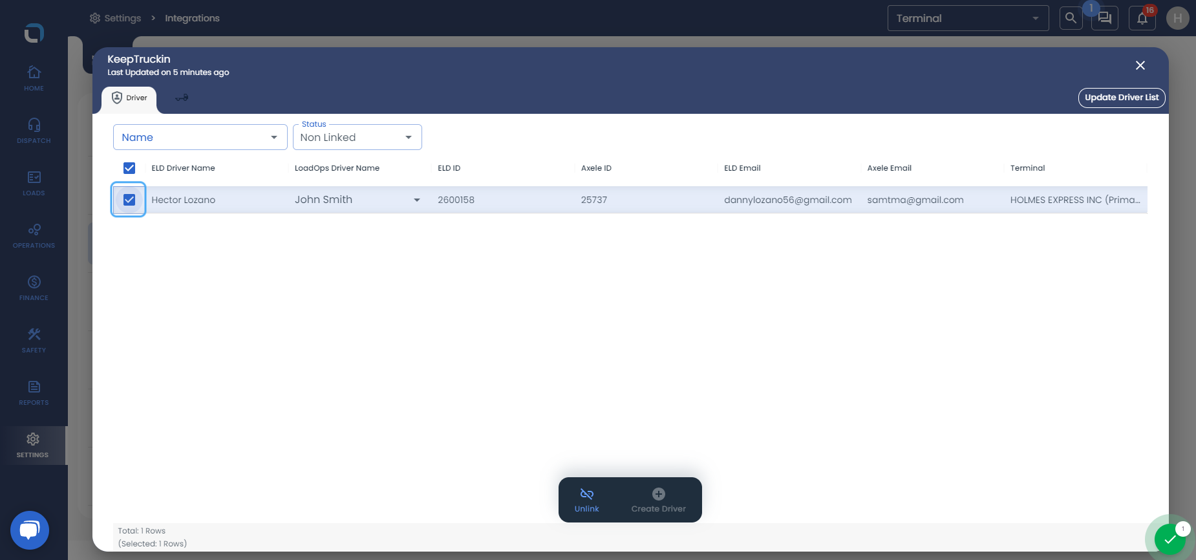Close the KeepTruckin dialog
This screenshot has width=1196, height=560.
point(1140,65)
